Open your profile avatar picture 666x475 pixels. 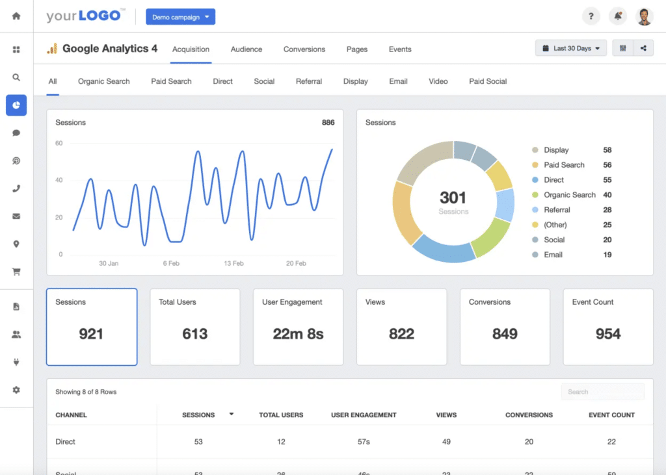pyautogui.click(x=645, y=16)
